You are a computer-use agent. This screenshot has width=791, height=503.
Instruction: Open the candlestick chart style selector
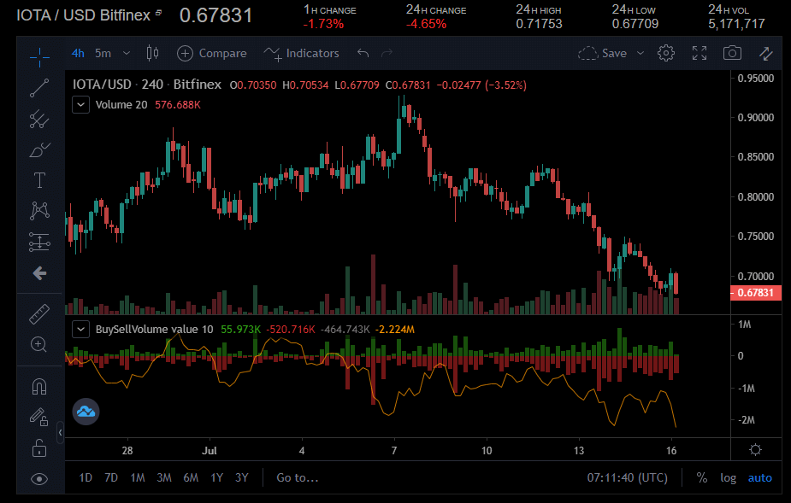pyautogui.click(x=152, y=53)
